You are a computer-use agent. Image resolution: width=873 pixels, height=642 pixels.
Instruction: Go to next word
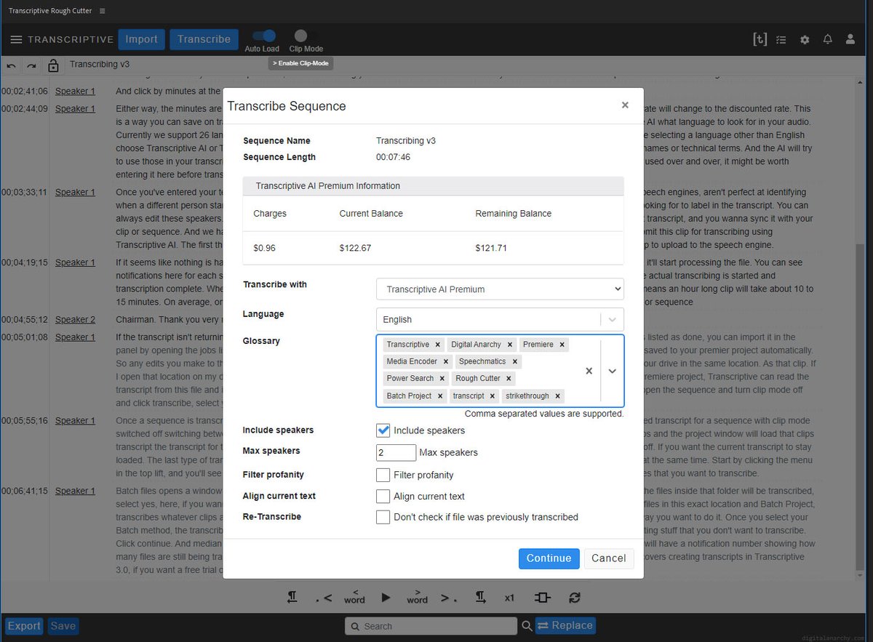point(417,596)
